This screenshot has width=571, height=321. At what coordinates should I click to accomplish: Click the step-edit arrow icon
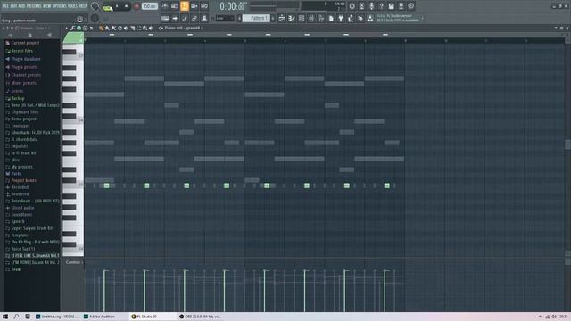[x=175, y=18]
